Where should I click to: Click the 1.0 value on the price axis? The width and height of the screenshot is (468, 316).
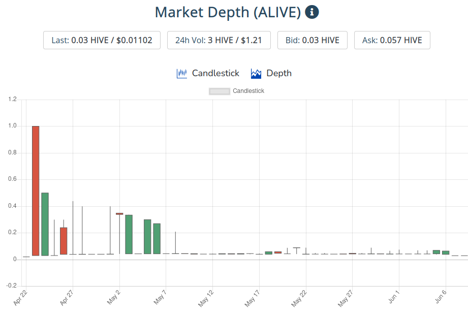point(13,126)
